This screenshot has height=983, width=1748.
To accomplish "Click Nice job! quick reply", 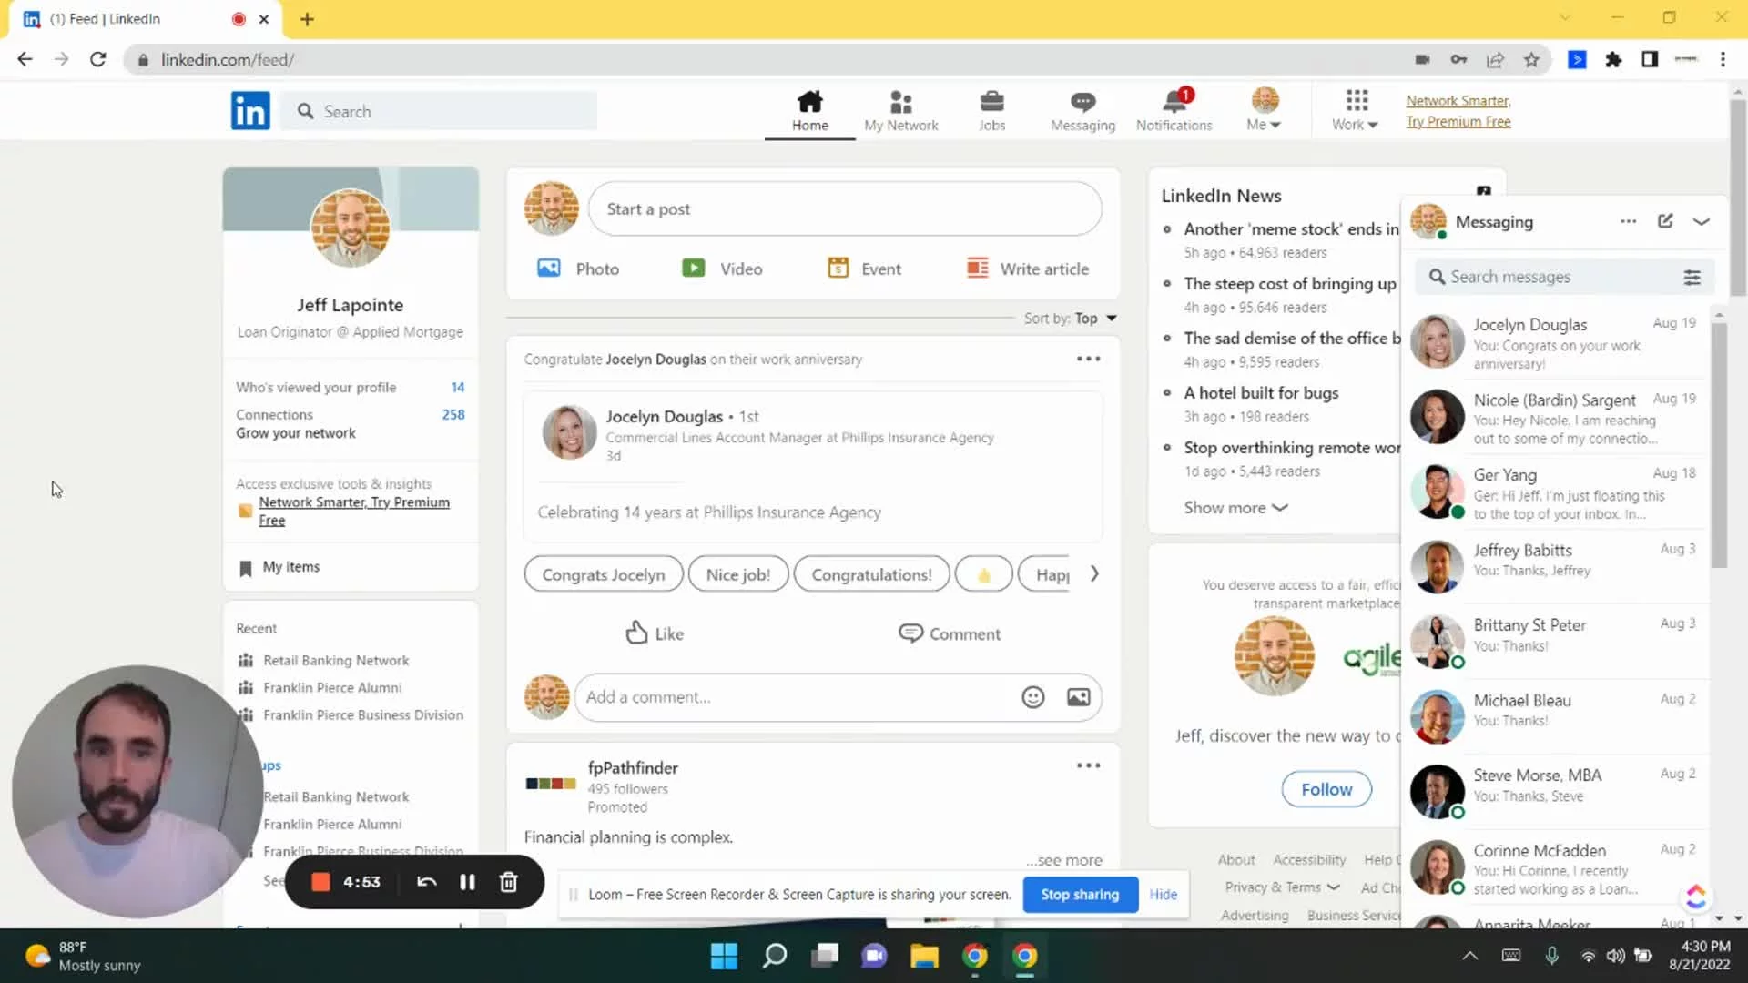I will [x=738, y=574].
